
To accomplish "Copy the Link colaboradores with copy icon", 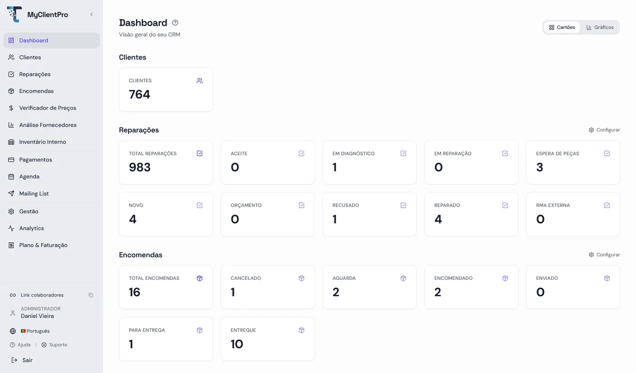I will [91, 295].
